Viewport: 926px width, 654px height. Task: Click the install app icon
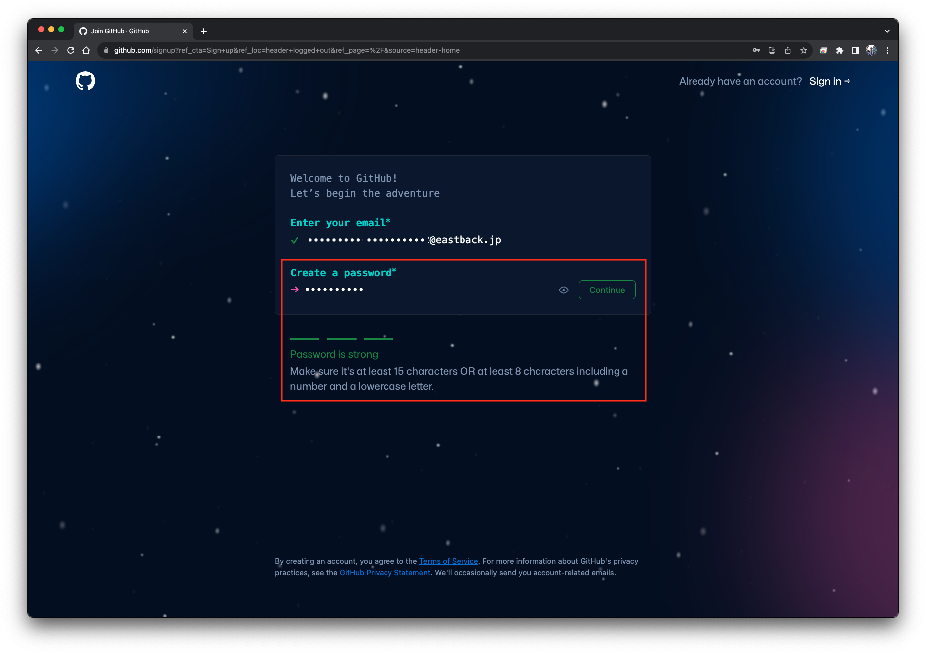tap(772, 50)
